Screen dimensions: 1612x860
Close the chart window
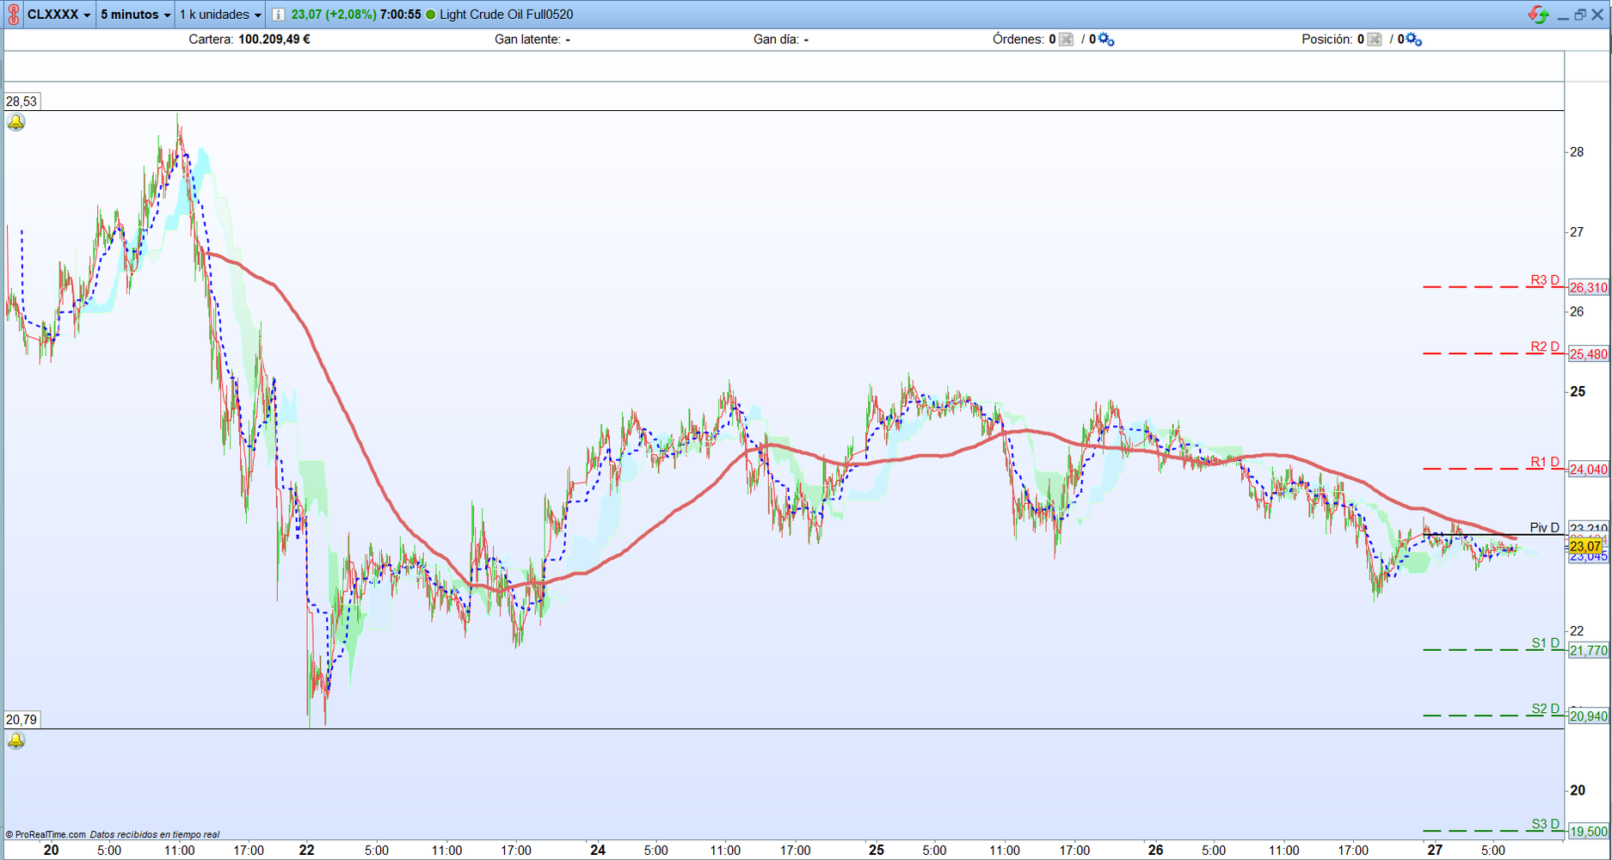pyautogui.click(x=1597, y=15)
